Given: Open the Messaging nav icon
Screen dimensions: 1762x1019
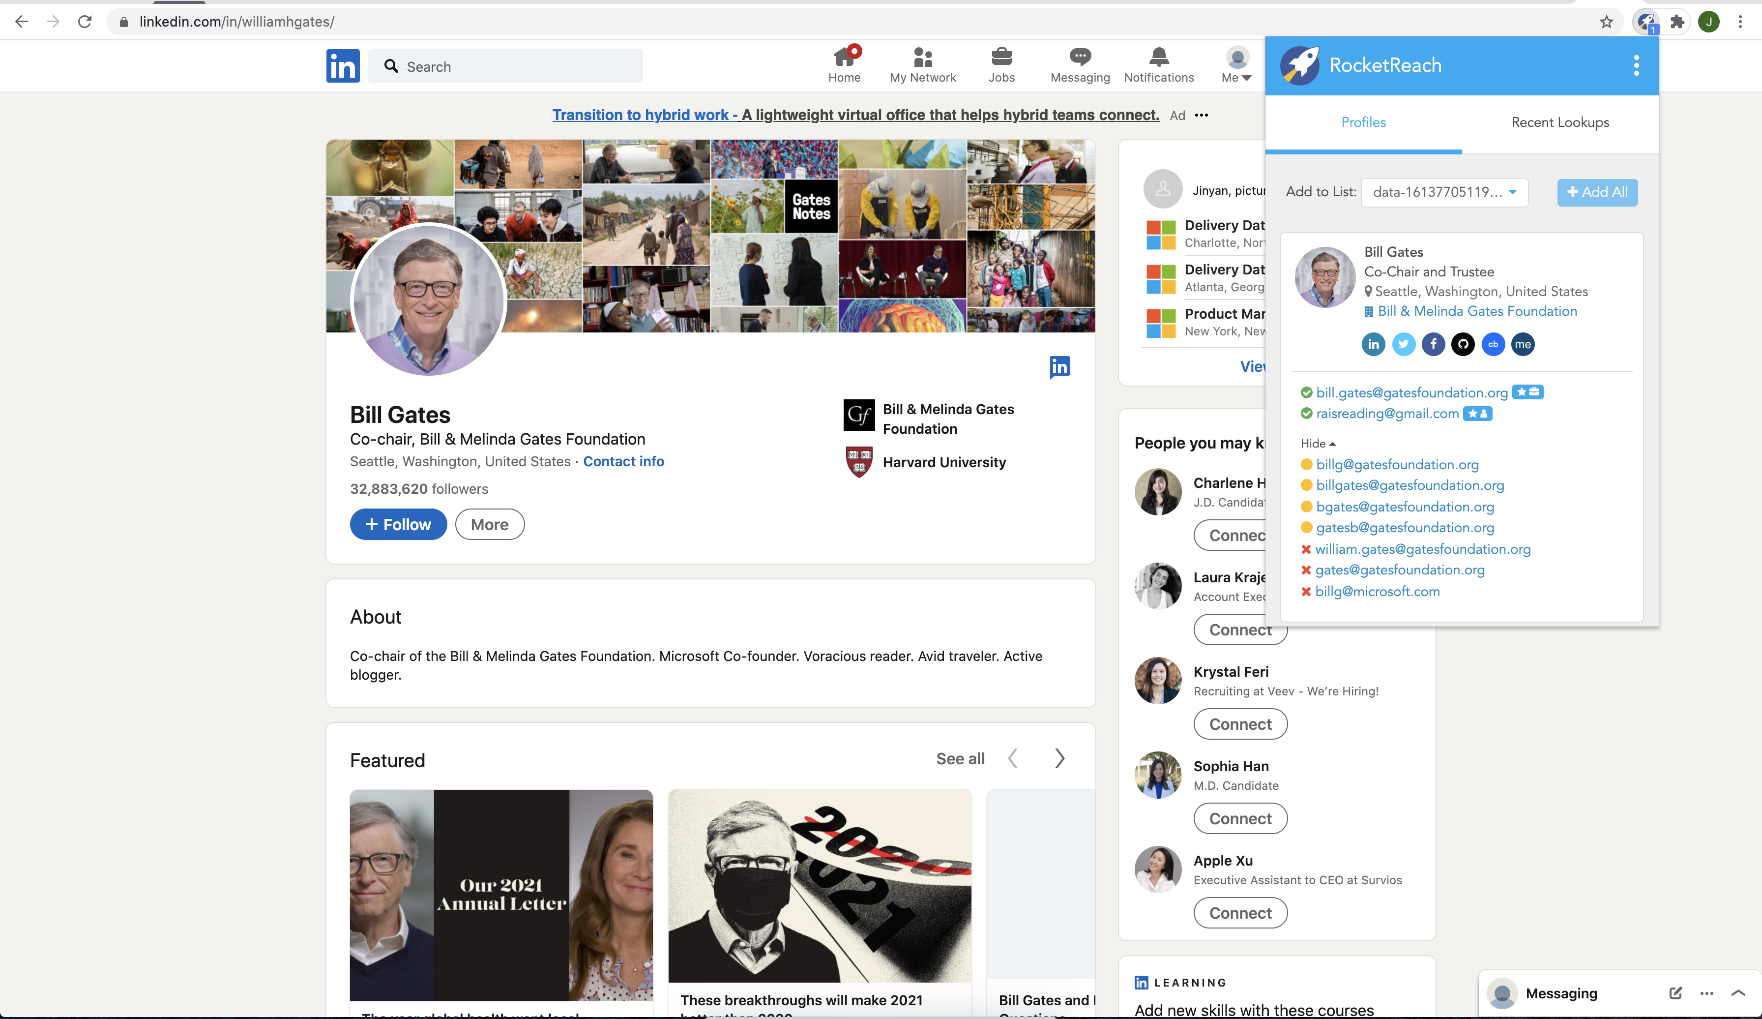Looking at the screenshot, I should [x=1080, y=64].
